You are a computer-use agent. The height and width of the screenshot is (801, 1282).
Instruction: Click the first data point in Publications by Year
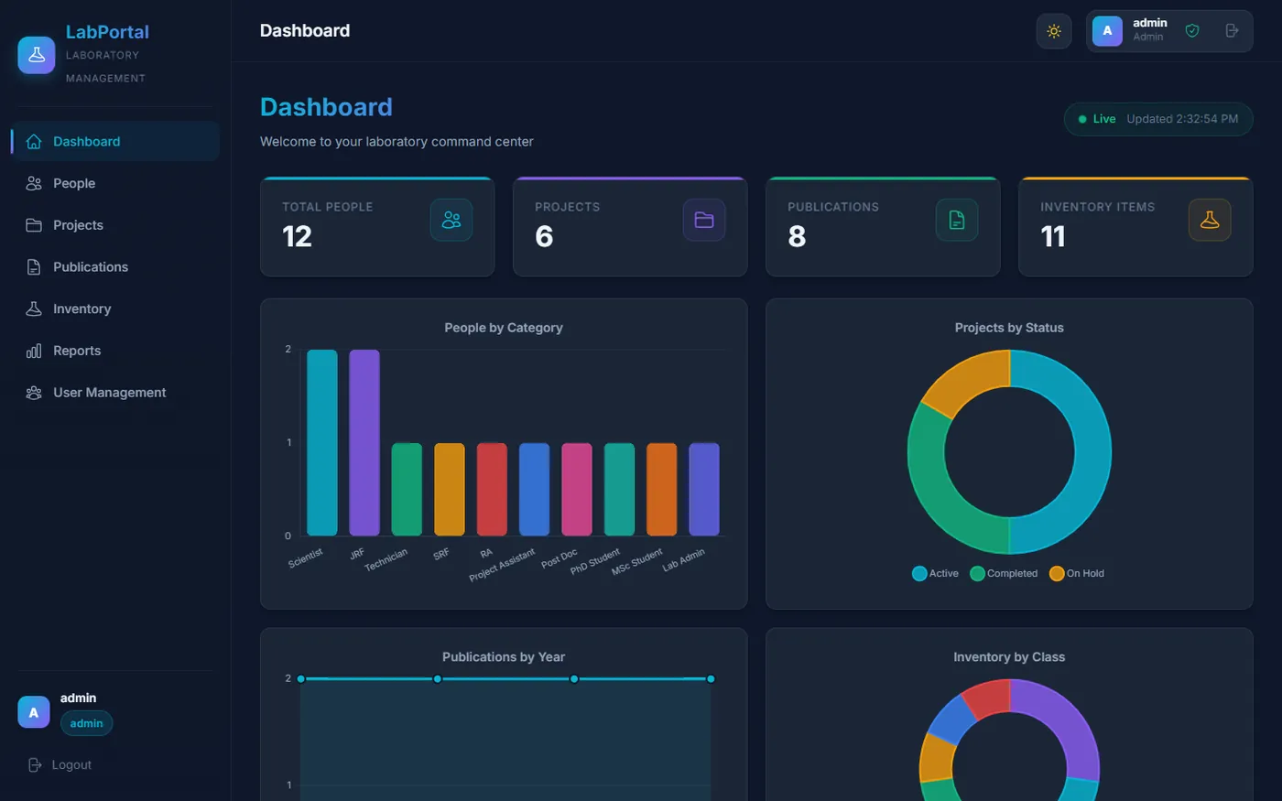[x=301, y=679]
